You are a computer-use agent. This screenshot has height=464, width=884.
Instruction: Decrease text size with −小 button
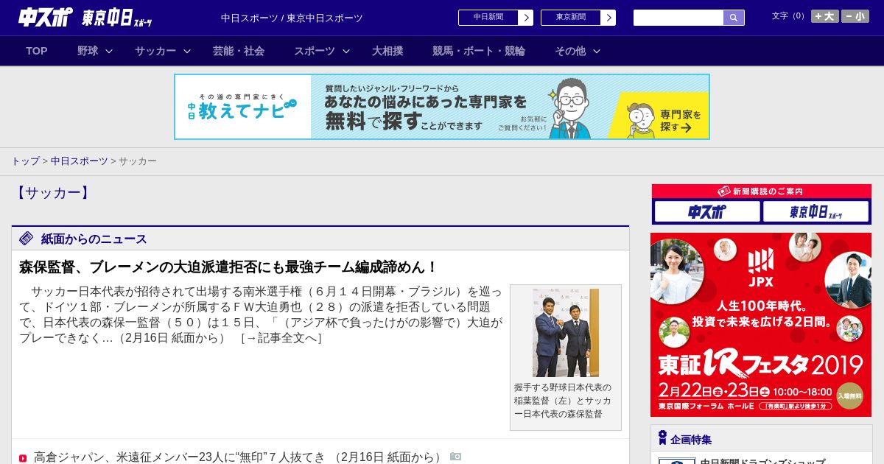tap(855, 16)
